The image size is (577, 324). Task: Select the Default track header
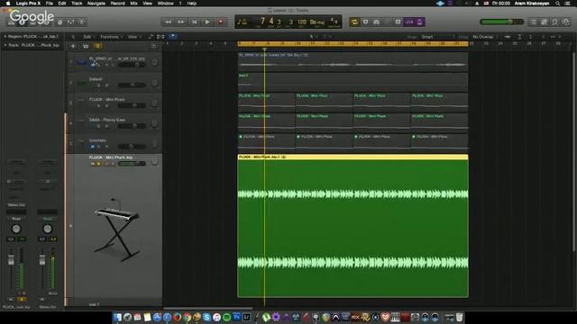coord(114,82)
